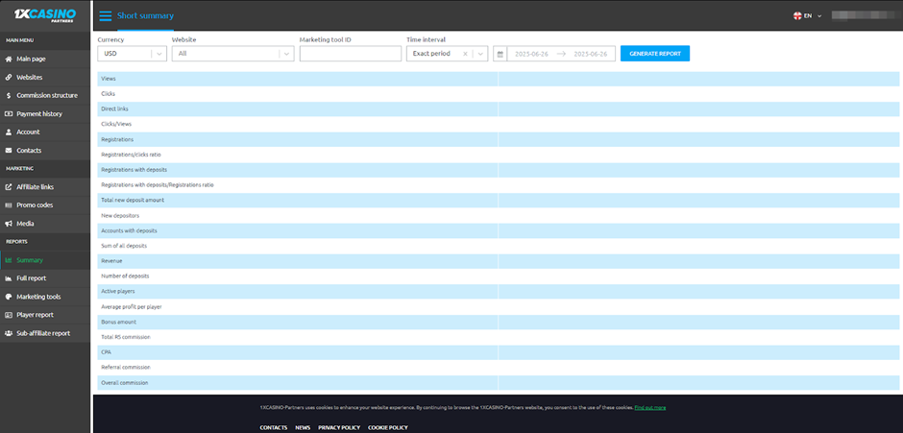Click the Commission structure dollar icon
The image size is (903, 433).
coord(9,95)
